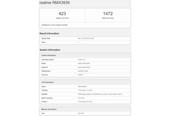Click the Multi-Core Score label
The image size is (170, 116).
pos(108,18)
